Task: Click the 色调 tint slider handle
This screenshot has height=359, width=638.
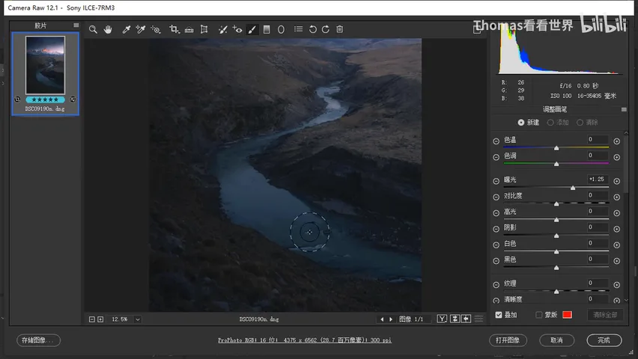Action: 556,164
